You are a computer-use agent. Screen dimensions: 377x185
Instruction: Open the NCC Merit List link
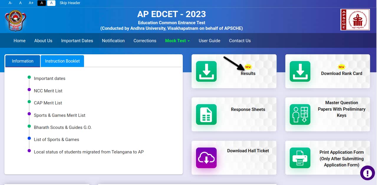tap(48, 91)
